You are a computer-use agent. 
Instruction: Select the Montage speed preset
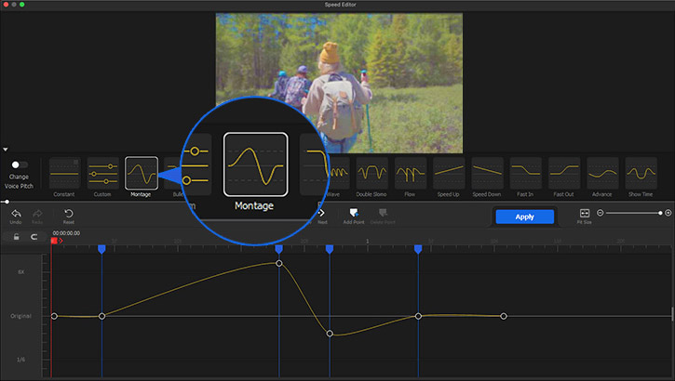click(x=142, y=173)
